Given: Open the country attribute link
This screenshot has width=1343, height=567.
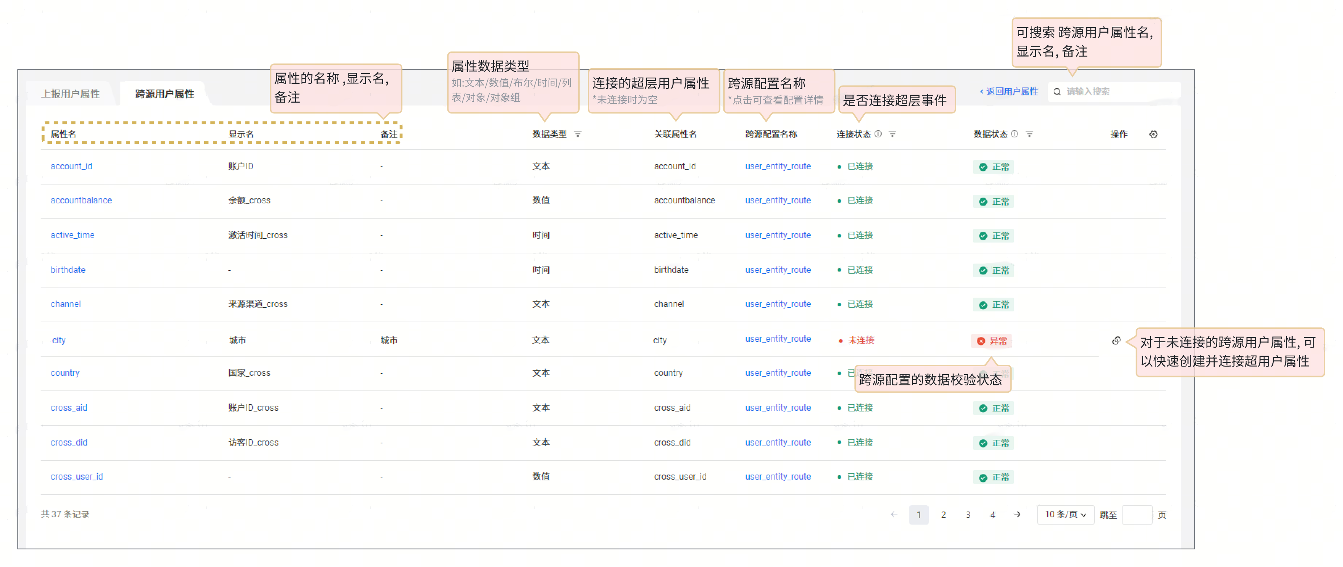Looking at the screenshot, I should tap(65, 373).
